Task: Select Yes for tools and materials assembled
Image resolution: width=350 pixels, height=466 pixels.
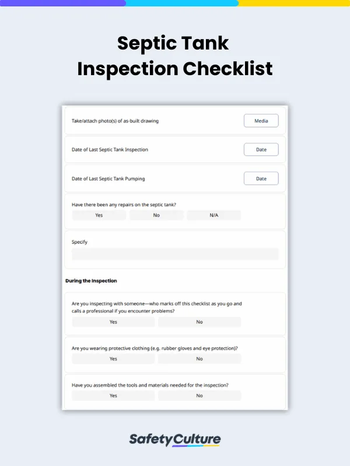Action: 113,396
